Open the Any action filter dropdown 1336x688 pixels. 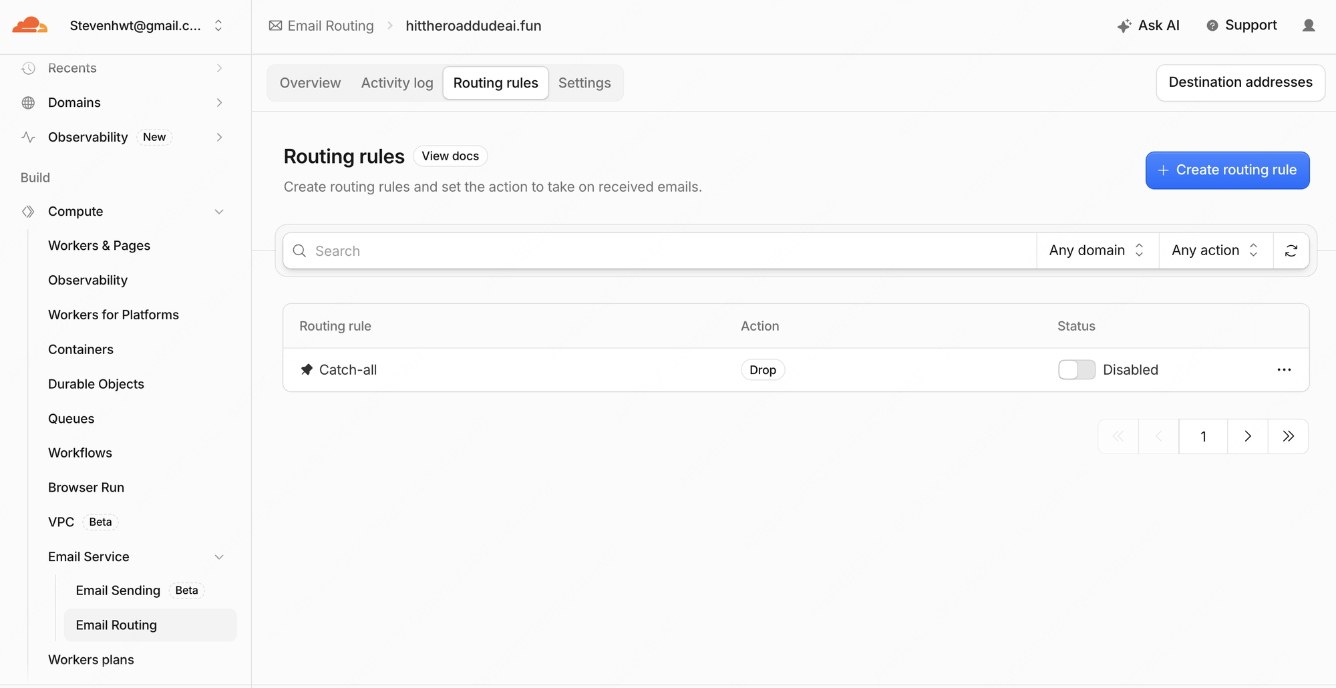click(x=1215, y=250)
